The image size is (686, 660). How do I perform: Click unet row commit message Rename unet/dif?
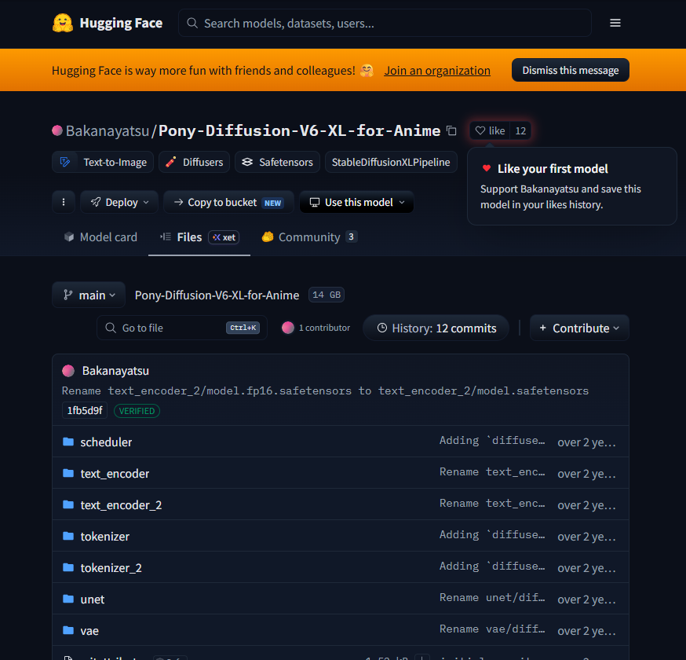[x=492, y=598]
